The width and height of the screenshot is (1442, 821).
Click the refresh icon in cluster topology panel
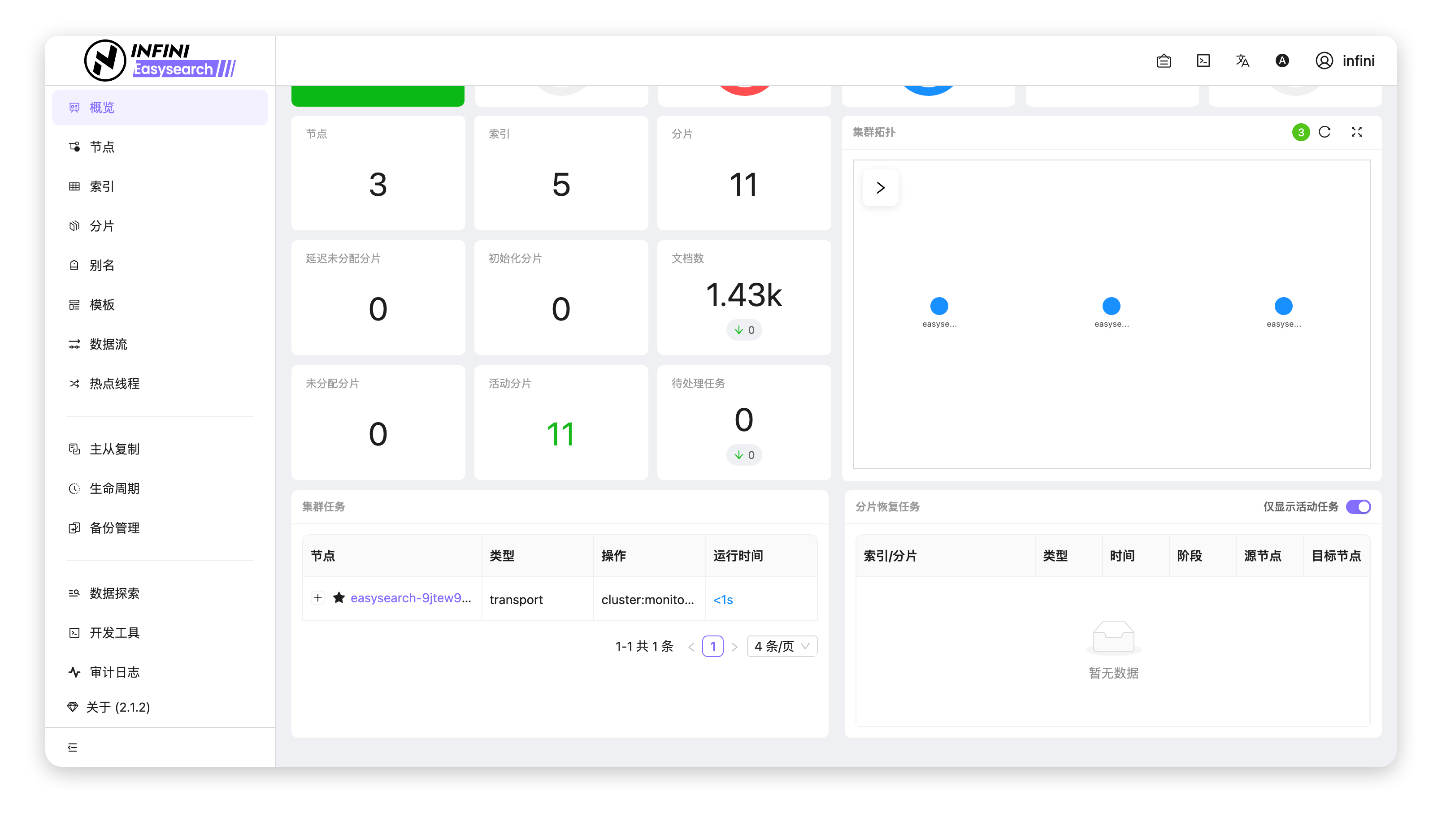click(1324, 132)
